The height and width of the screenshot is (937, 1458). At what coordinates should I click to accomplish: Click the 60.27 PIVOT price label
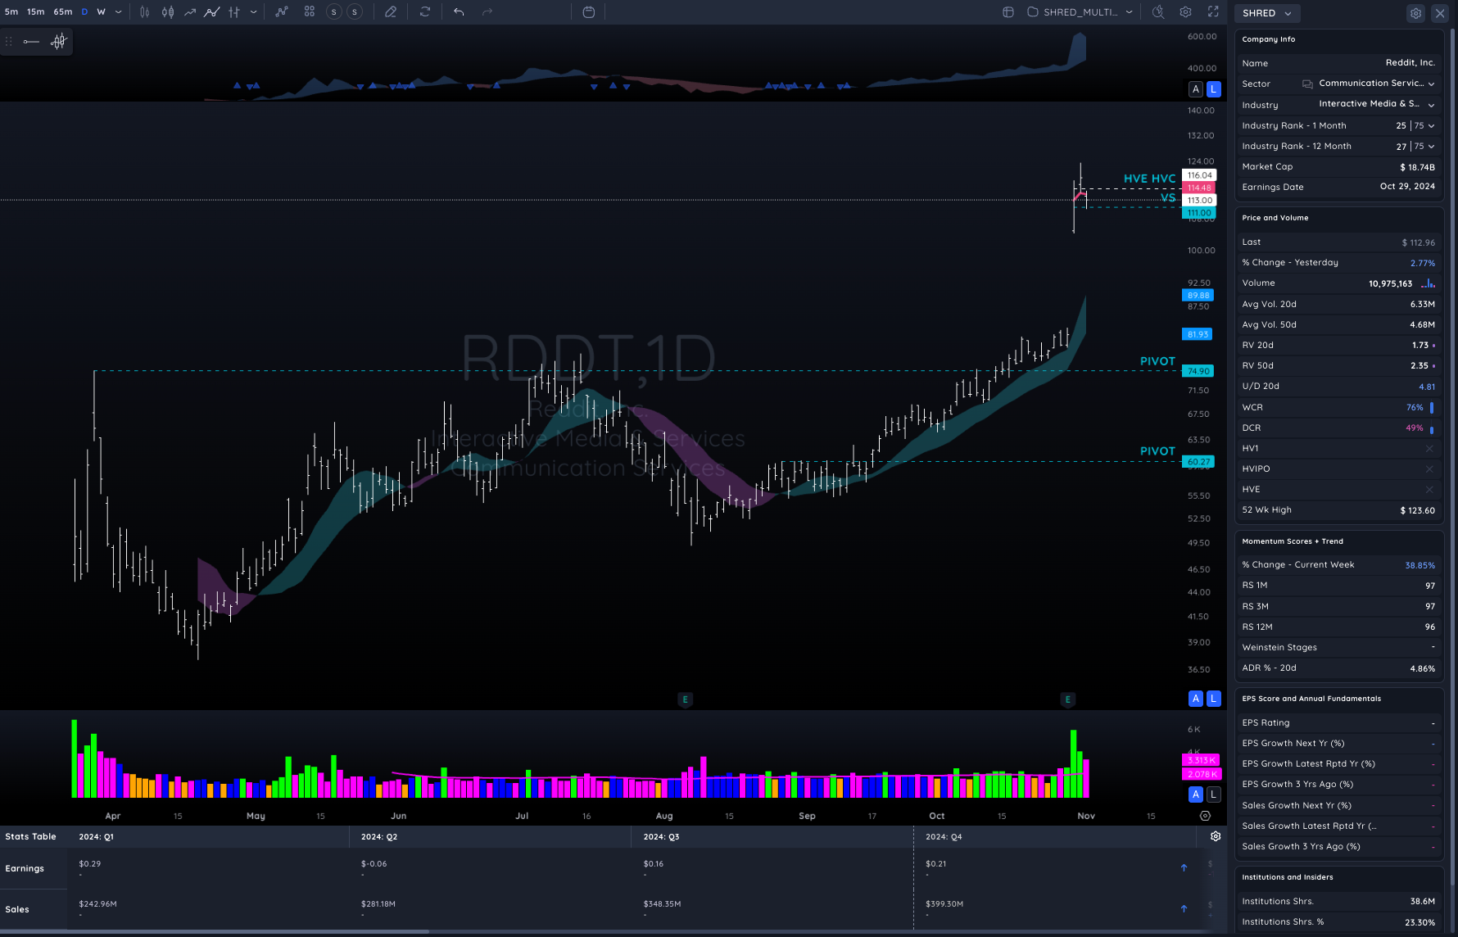[x=1198, y=462]
